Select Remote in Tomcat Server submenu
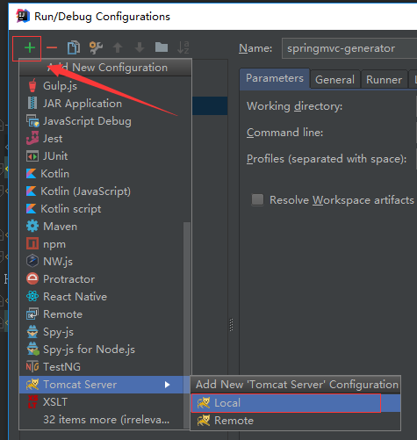 tap(296, 421)
